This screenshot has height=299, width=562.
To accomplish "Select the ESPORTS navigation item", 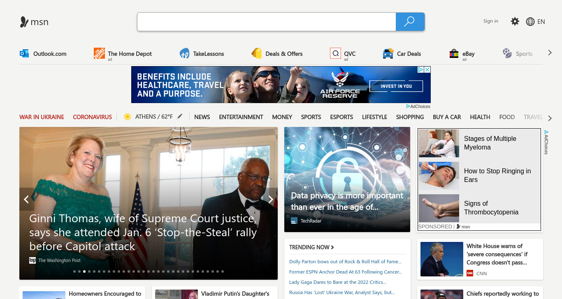I will click(341, 117).
